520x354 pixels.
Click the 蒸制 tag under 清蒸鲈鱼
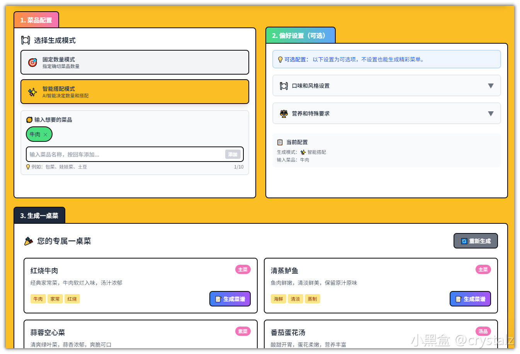(313, 299)
